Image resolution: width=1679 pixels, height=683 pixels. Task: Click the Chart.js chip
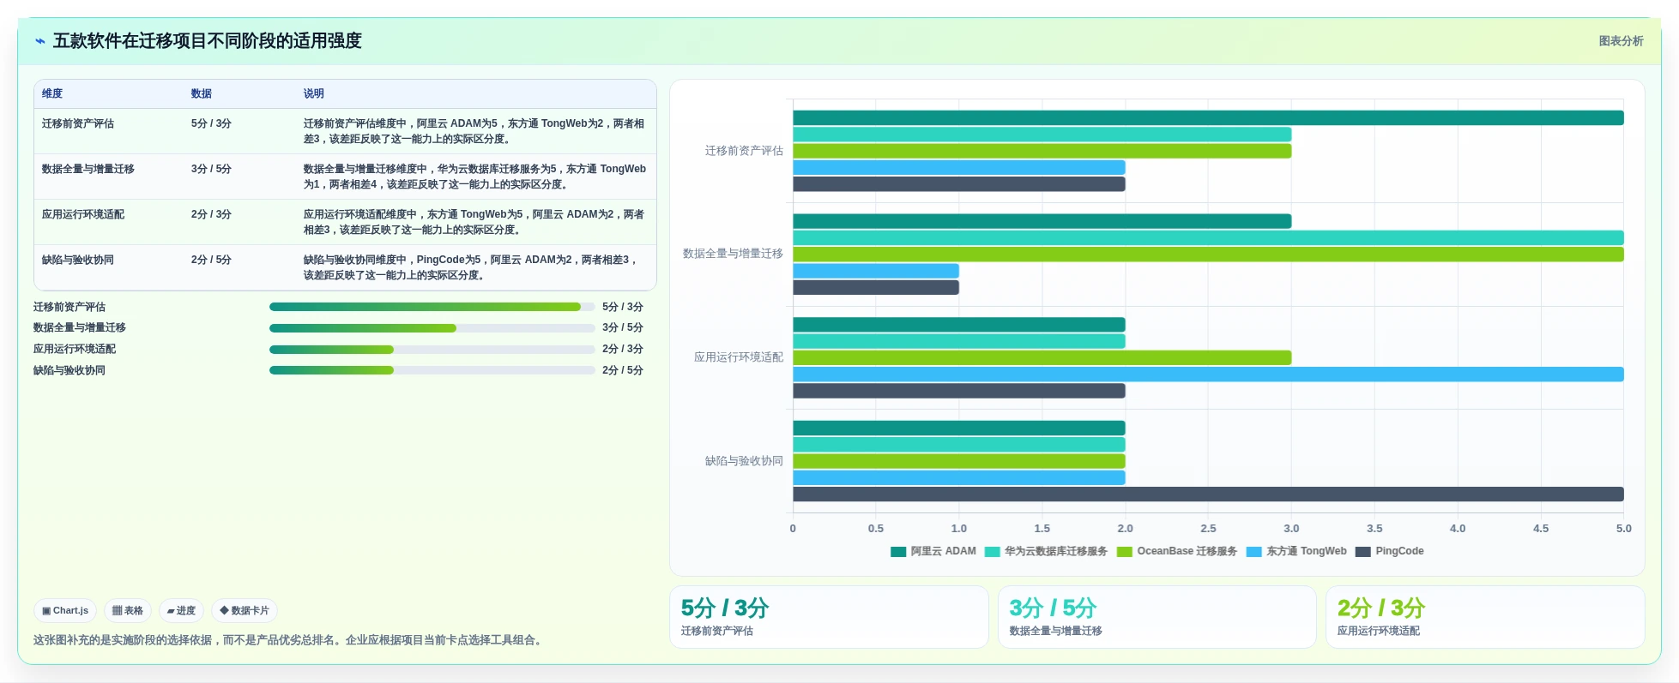[x=65, y=611]
